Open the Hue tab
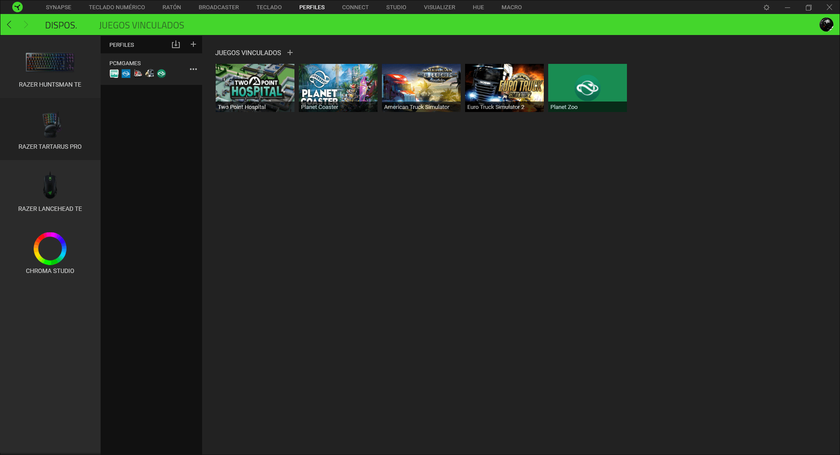Image resolution: width=840 pixels, height=455 pixels. 478,7
